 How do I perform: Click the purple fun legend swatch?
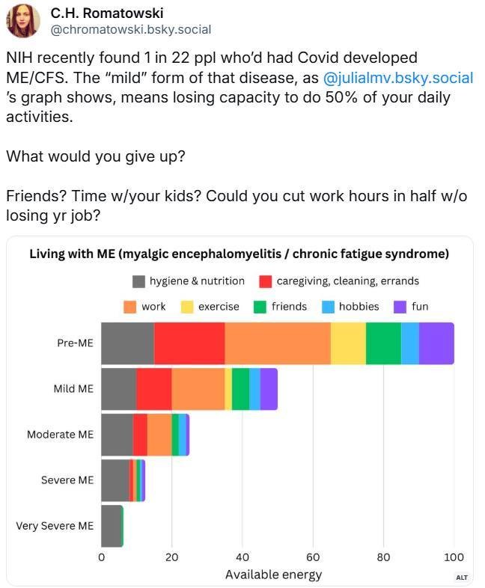point(400,307)
